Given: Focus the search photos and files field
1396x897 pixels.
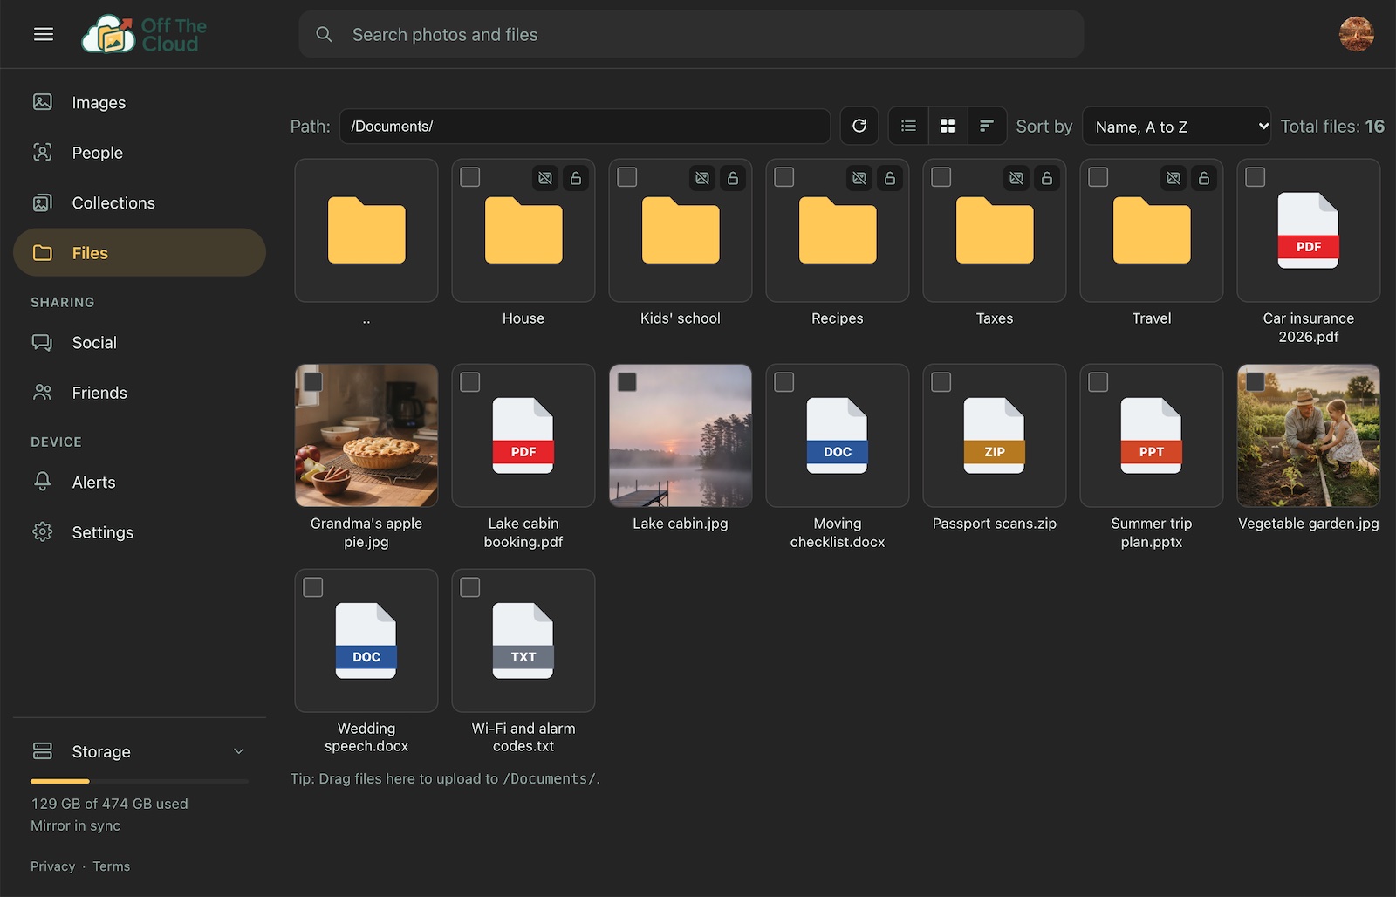Looking at the screenshot, I should (691, 34).
